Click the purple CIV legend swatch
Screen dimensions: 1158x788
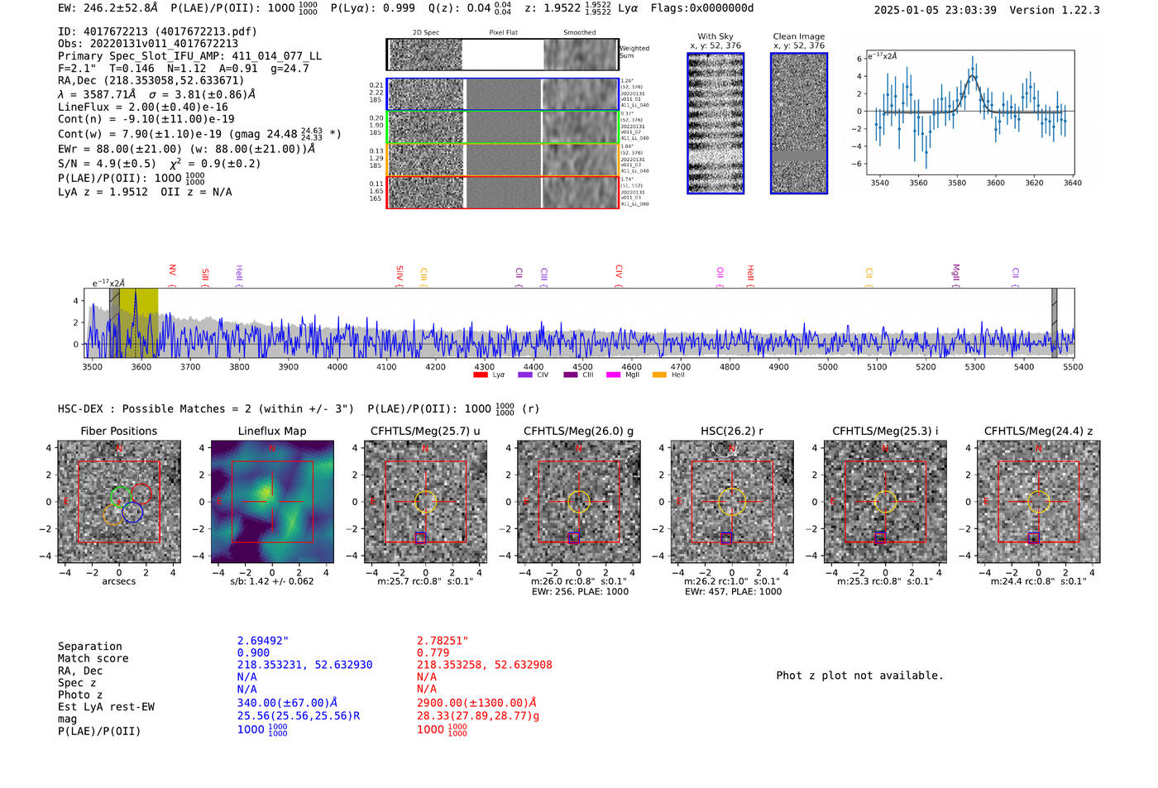[524, 375]
